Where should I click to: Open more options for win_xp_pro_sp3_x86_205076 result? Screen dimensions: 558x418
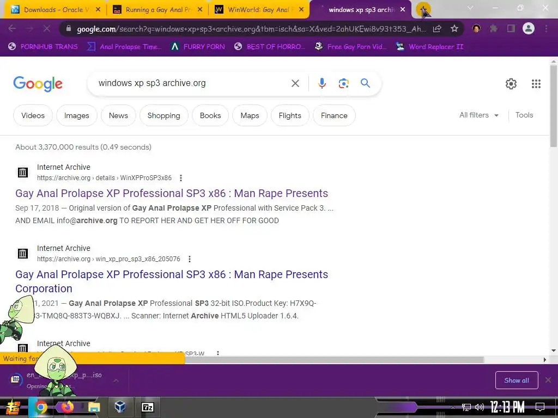pos(189,259)
